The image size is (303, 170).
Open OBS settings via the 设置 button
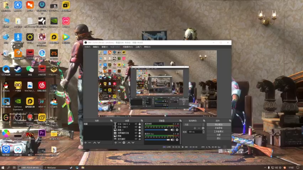tap(219, 135)
